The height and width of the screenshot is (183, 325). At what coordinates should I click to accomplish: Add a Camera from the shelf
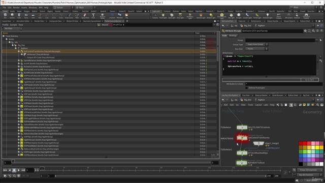tap(155, 16)
